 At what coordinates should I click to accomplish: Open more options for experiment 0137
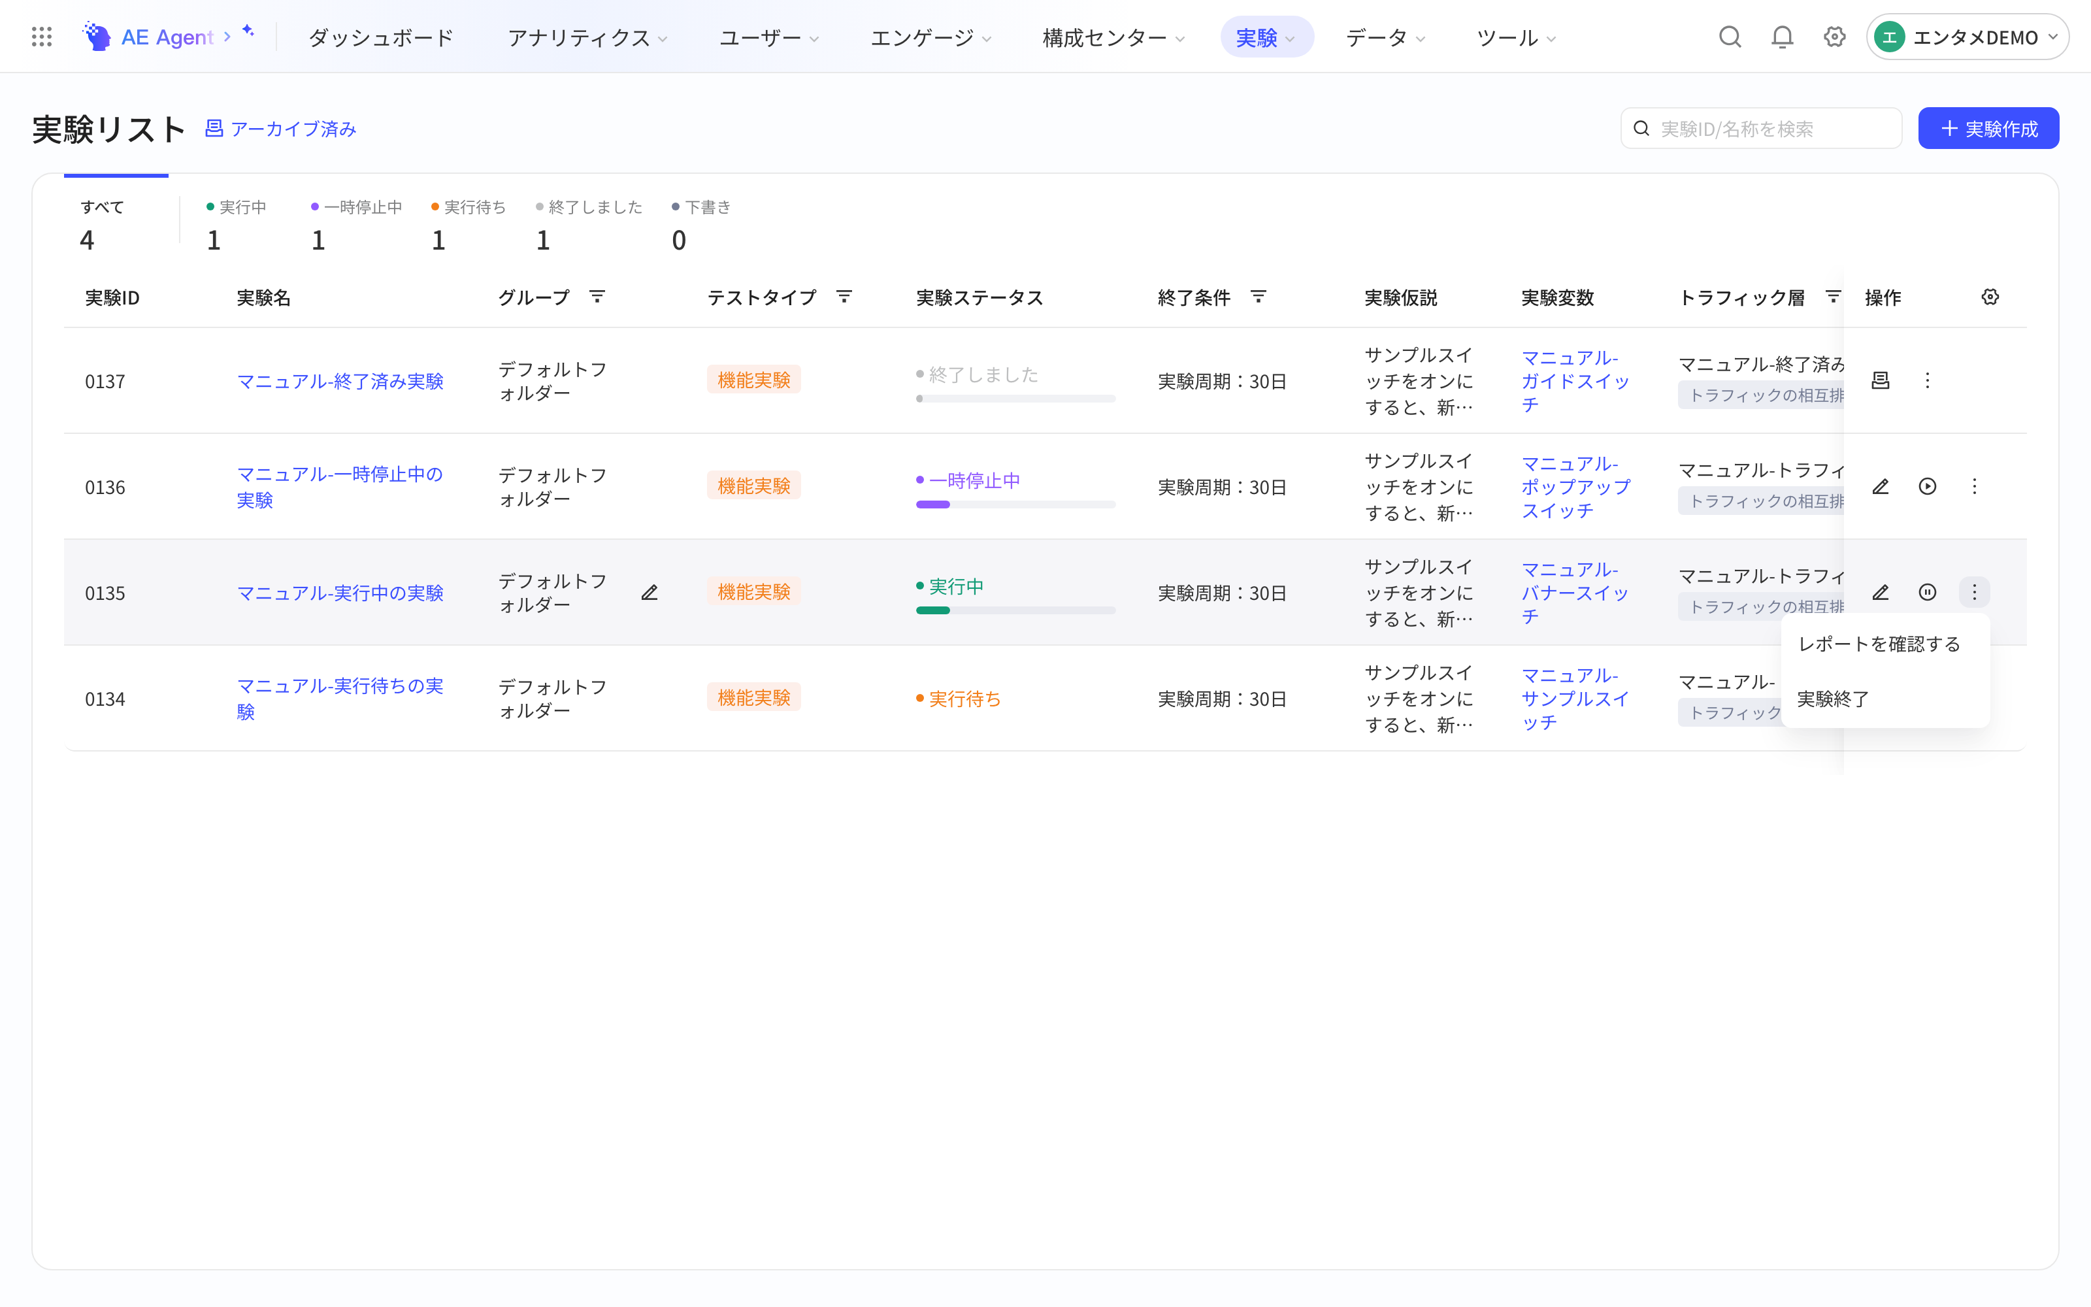[1927, 380]
